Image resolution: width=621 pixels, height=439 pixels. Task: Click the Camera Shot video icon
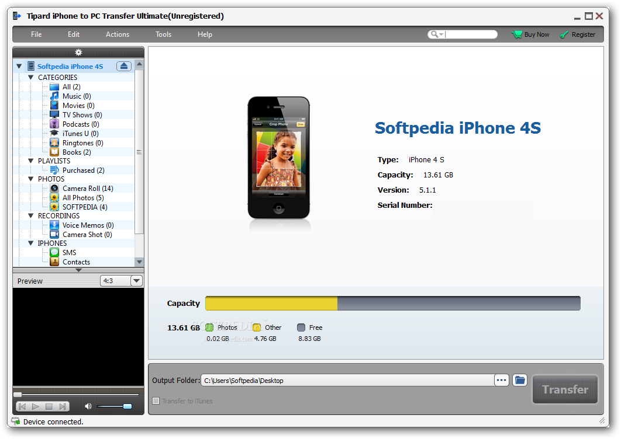pyautogui.click(x=54, y=235)
